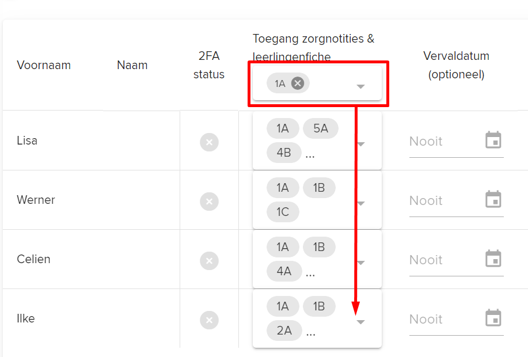Viewport: 528px width, 357px height.
Task: Select the 1C chip in Werner's row
Action: [283, 212]
